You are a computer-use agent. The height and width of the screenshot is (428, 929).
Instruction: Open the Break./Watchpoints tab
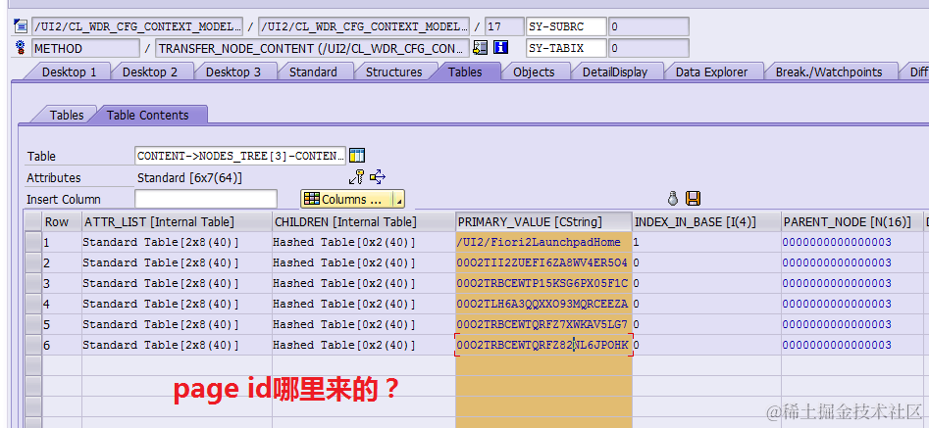829,71
